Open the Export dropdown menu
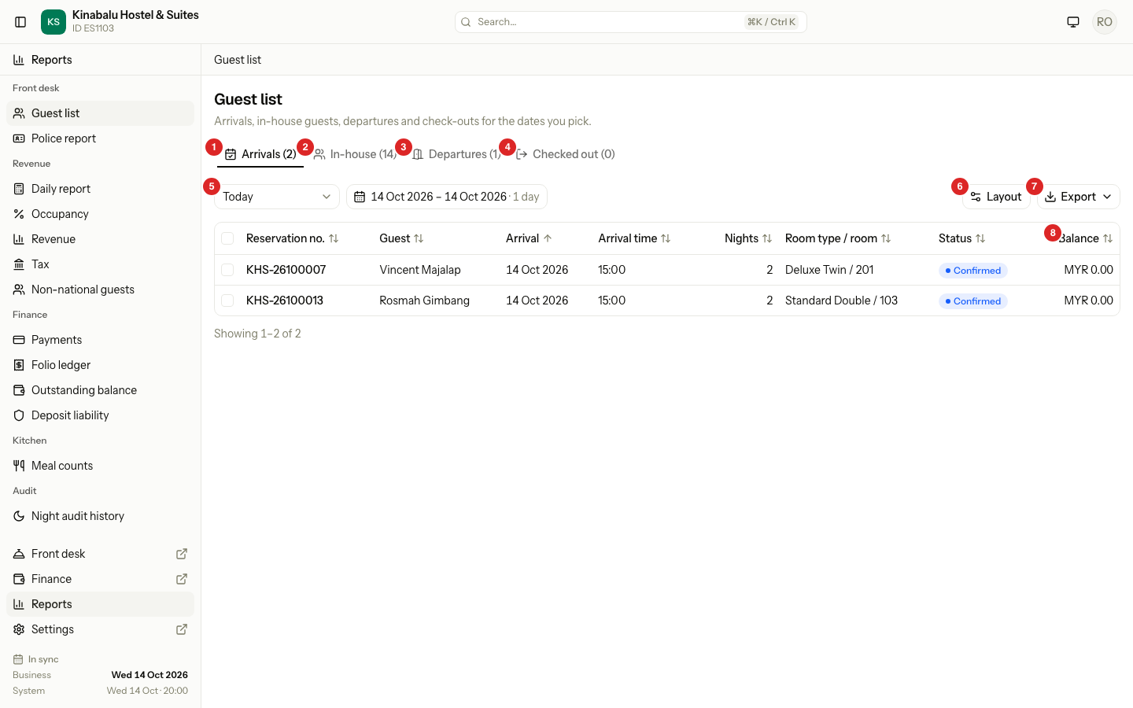Image resolution: width=1133 pixels, height=708 pixels. pyautogui.click(x=1078, y=197)
